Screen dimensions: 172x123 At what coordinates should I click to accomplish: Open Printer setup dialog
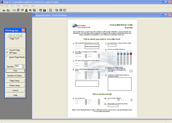coord(15,85)
